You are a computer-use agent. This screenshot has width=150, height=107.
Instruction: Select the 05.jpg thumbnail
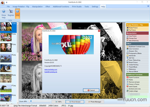click(x=6, y=68)
